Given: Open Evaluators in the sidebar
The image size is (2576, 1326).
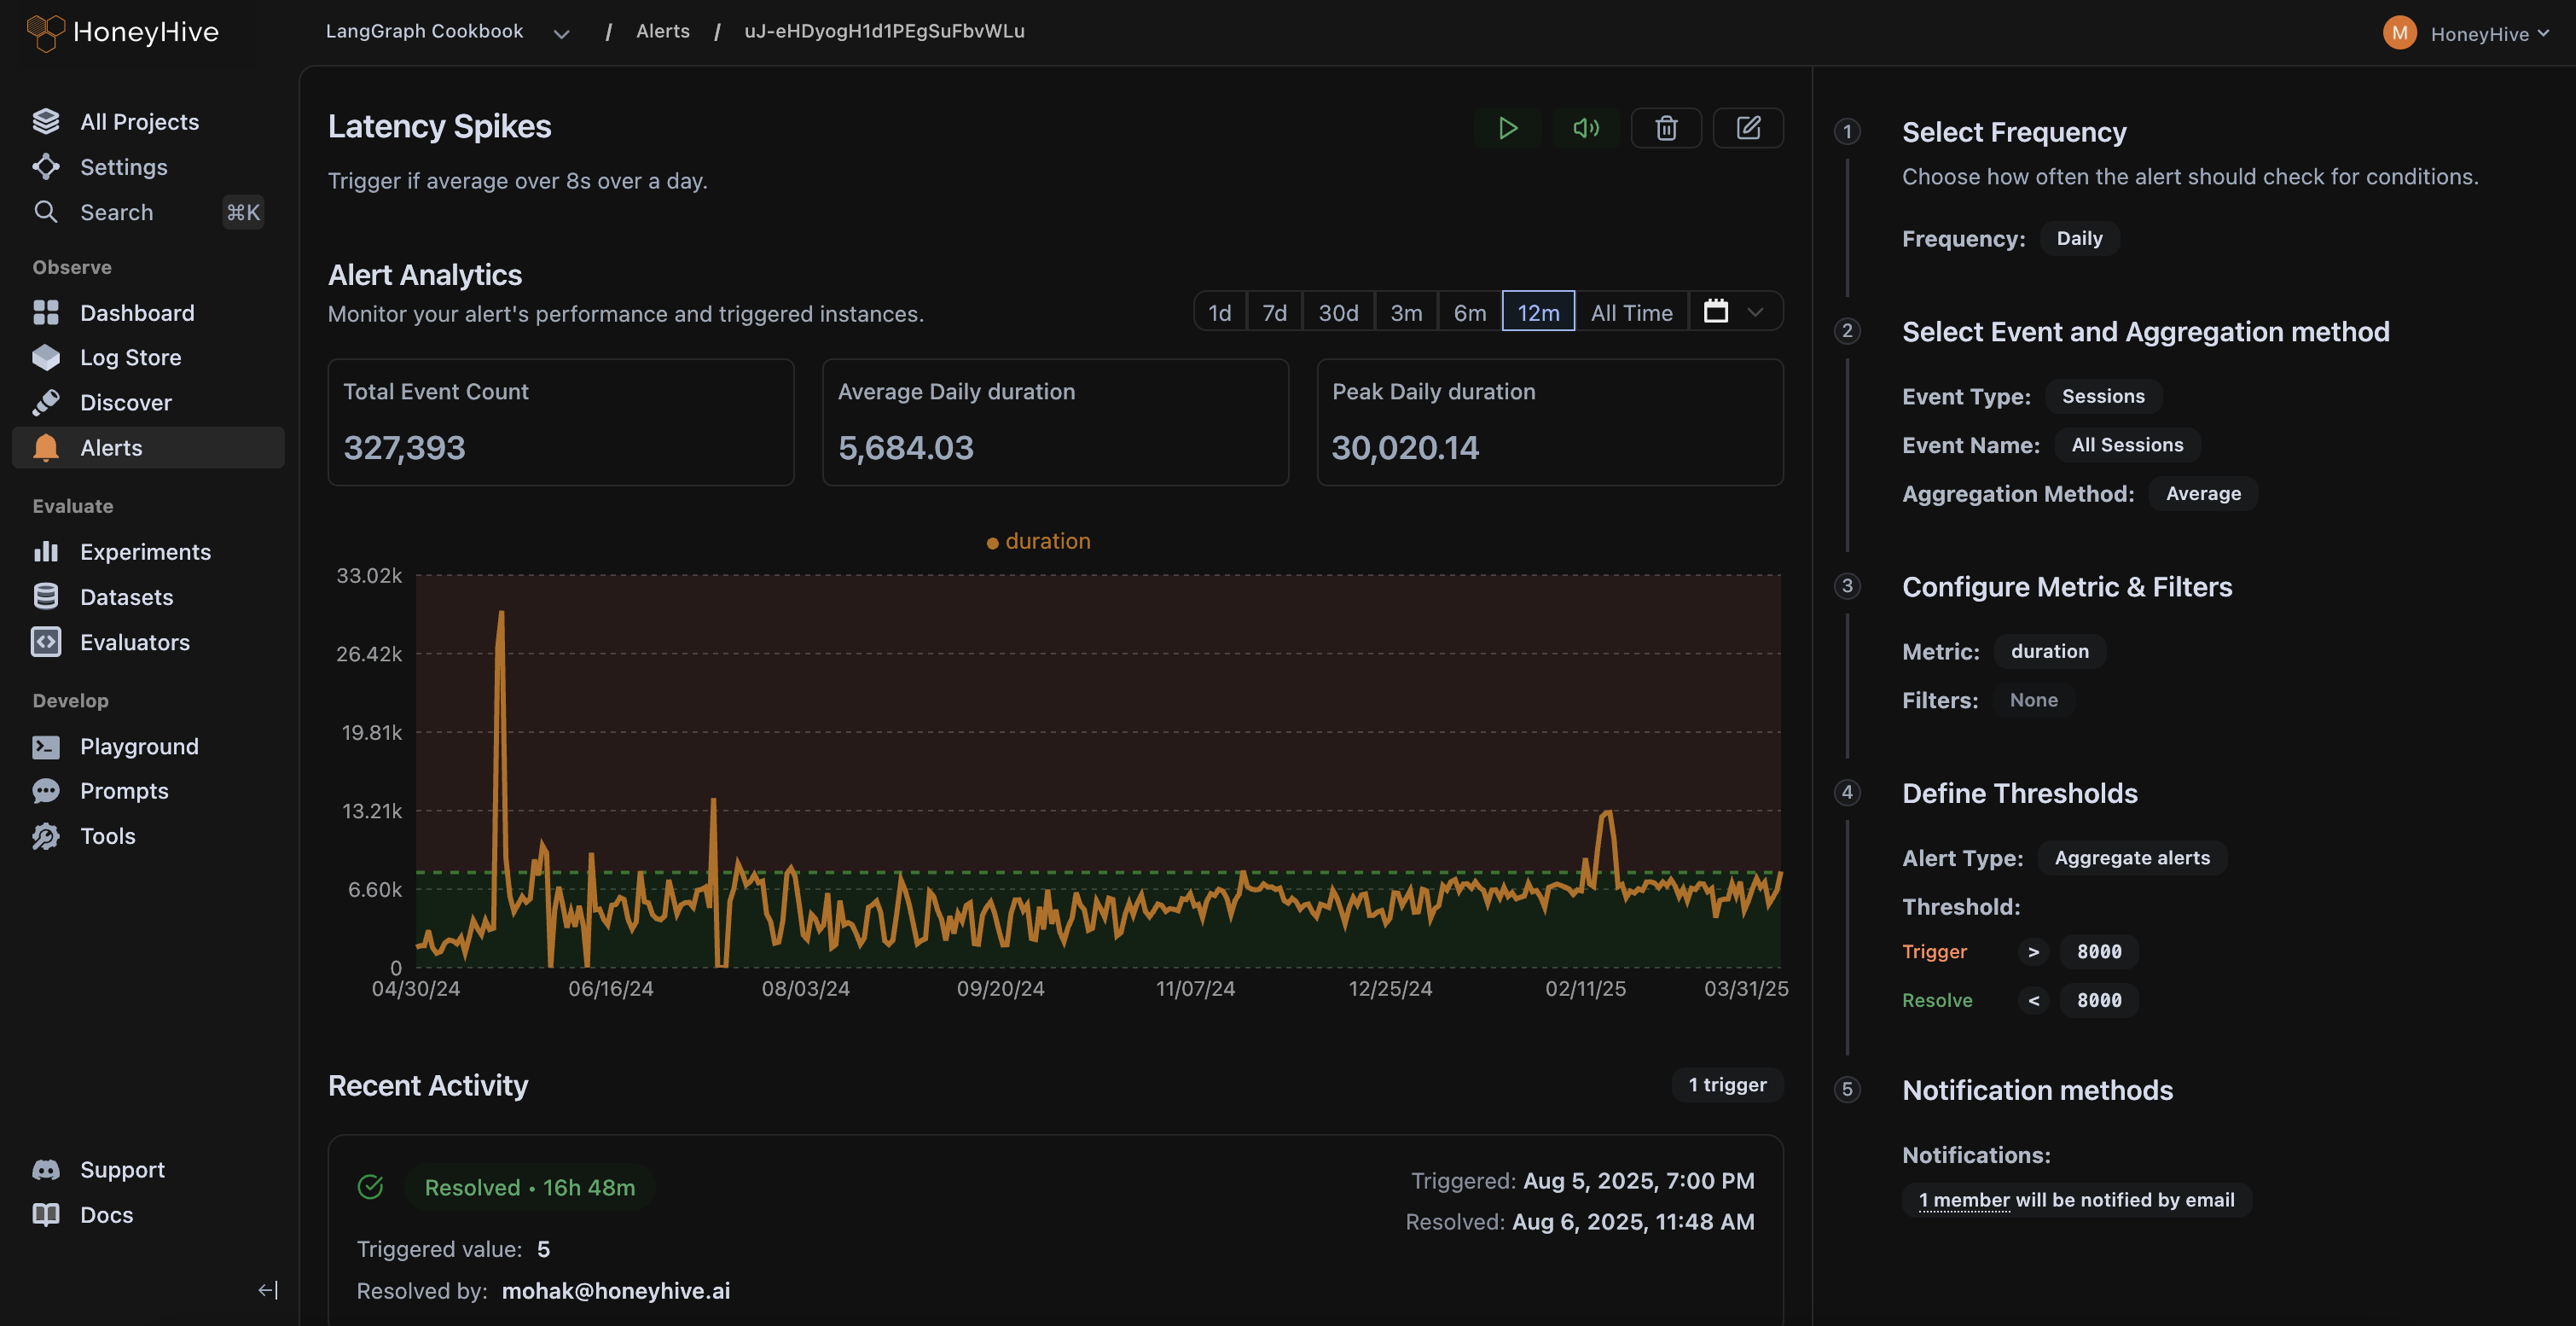Looking at the screenshot, I should coord(134,642).
